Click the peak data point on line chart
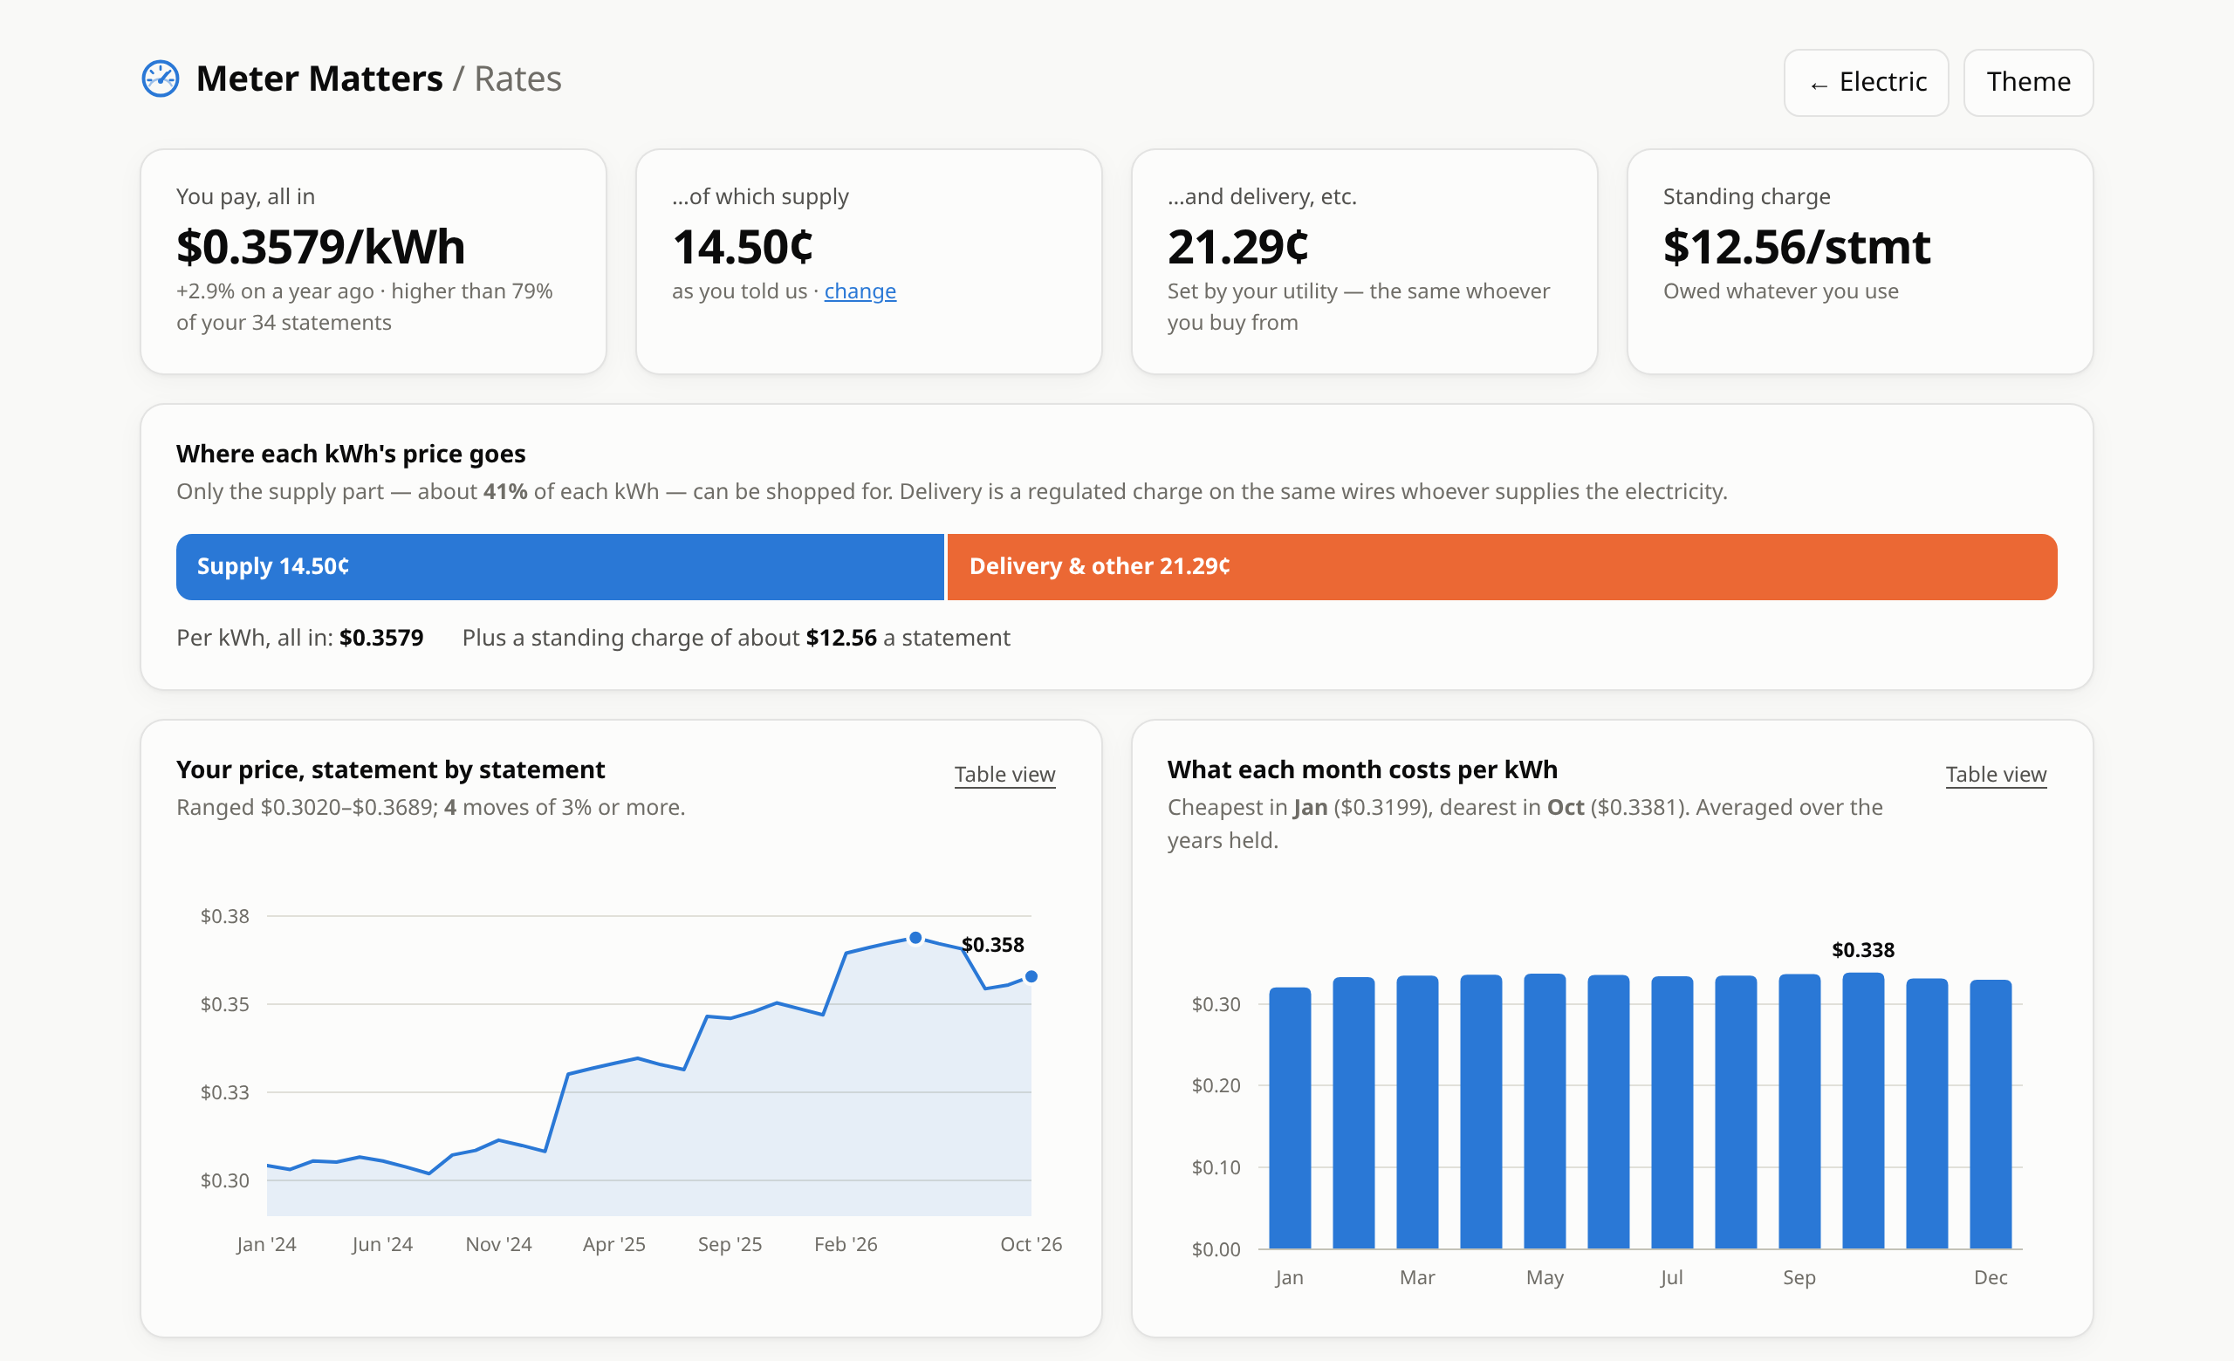The width and height of the screenshot is (2234, 1361). coord(915,938)
